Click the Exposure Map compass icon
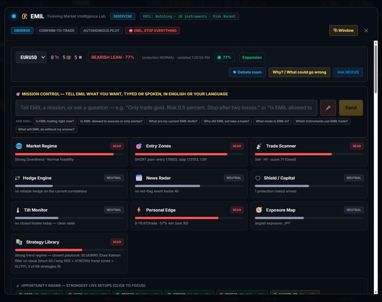Image resolution: width=382 pixels, height=302 pixels. [x=259, y=210]
